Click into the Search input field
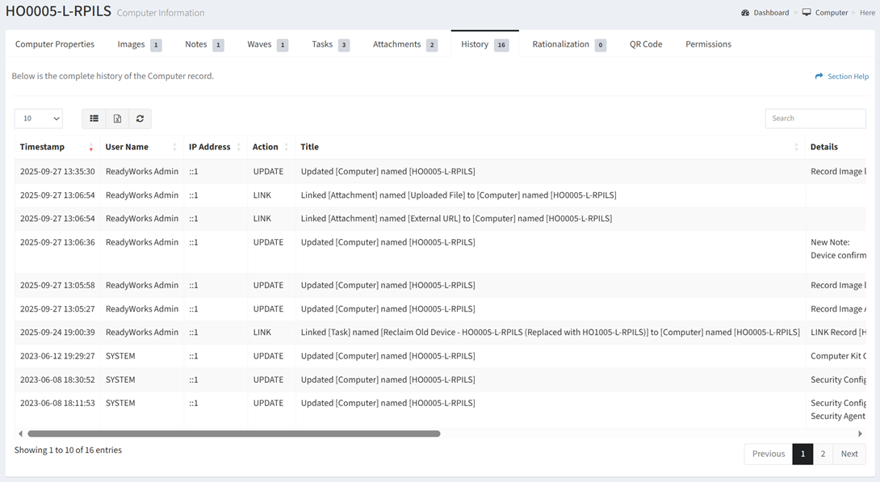This screenshot has width=880, height=482. [x=815, y=119]
